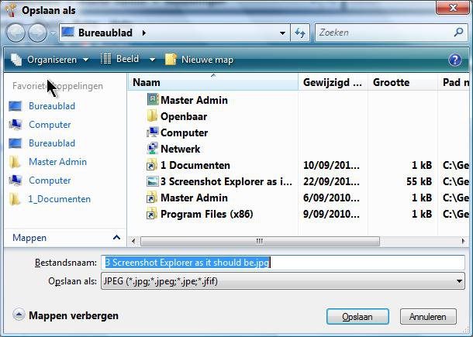Select 1 Documenten shortcut icon
473x337 pixels.
pyautogui.click(x=152, y=164)
